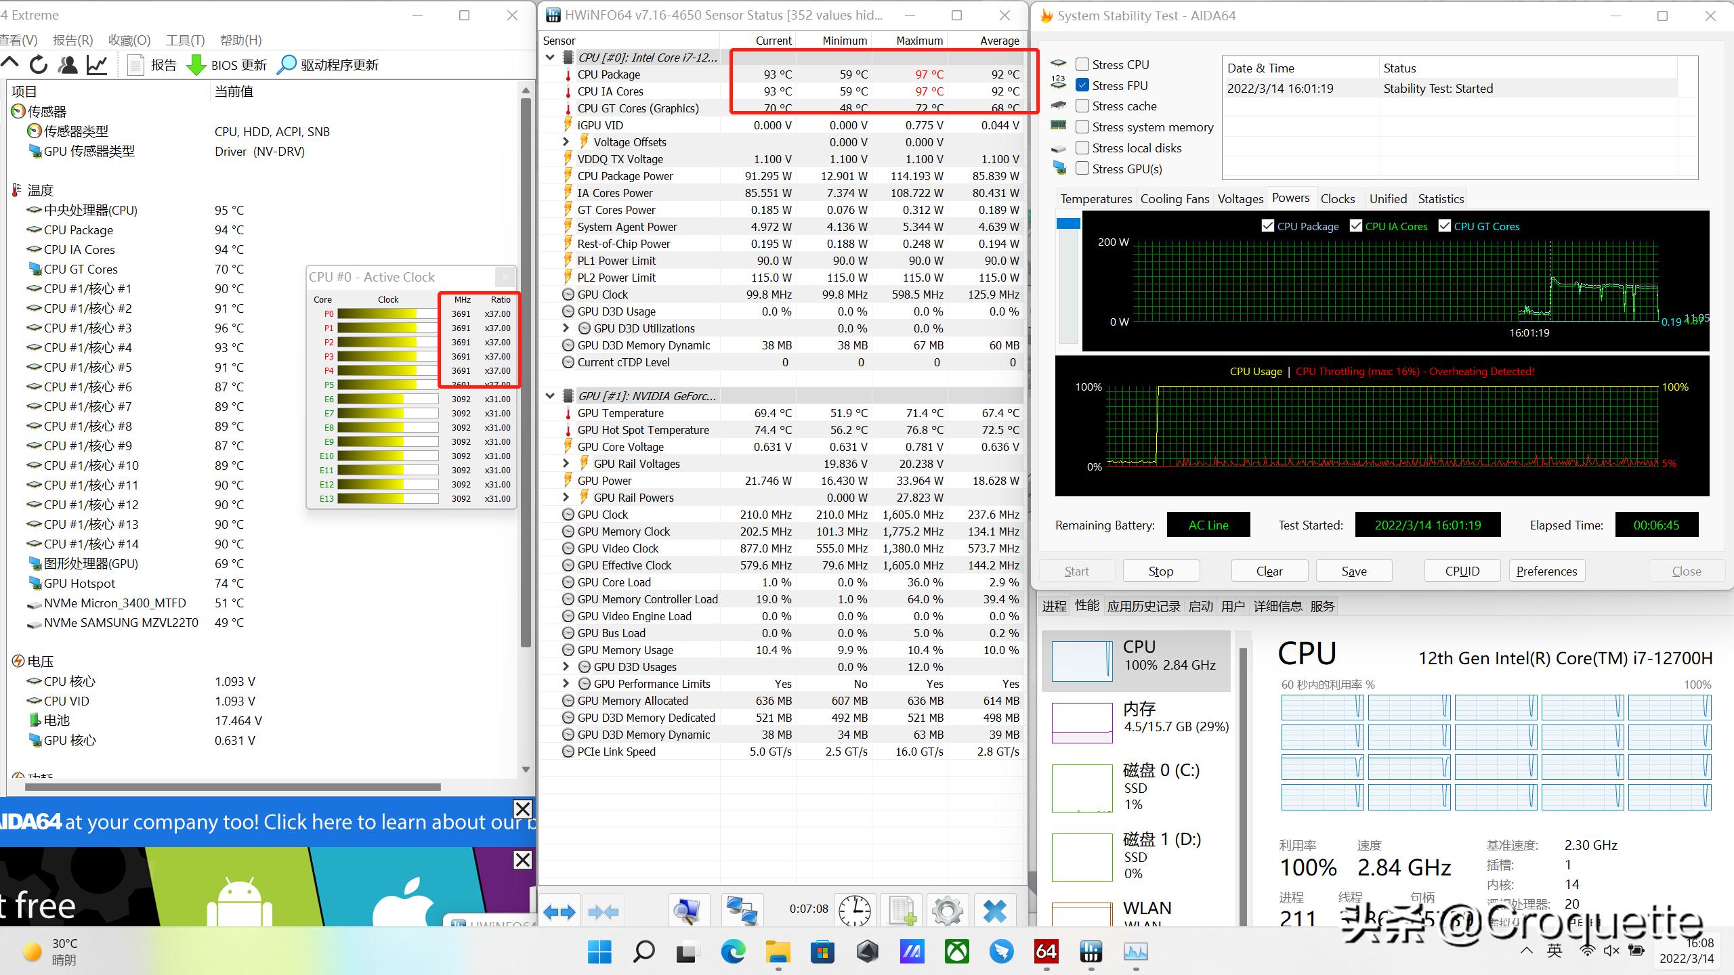Expand the Voltage Offsets sensor group
This screenshot has width=1734, height=975.
pos(566,142)
